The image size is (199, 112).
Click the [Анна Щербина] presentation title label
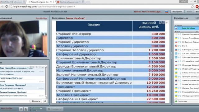click(76, 18)
